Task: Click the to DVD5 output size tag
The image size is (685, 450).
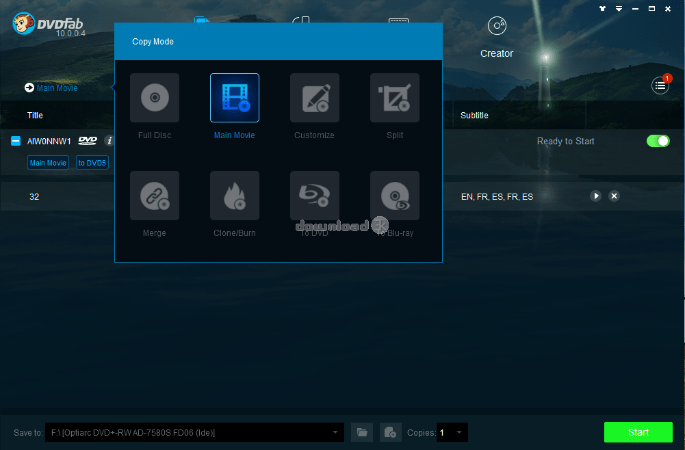Action: 92,163
